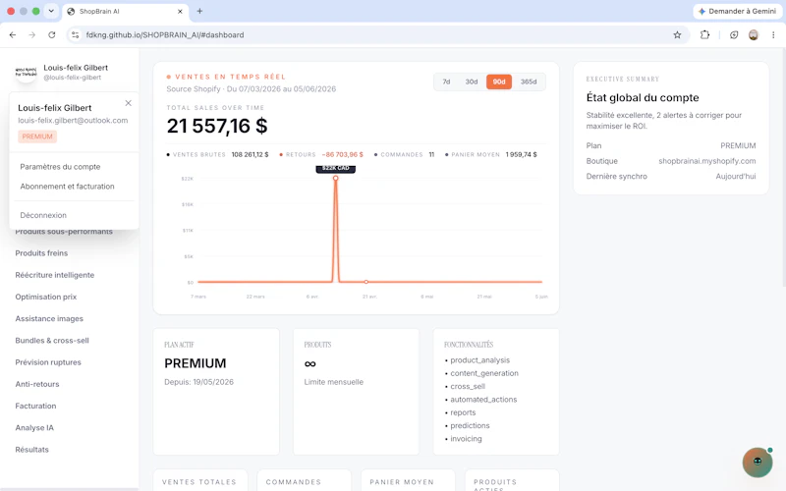Open the new tab plus button
The height and width of the screenshot is (491, 786).
[x=199, y=11]
